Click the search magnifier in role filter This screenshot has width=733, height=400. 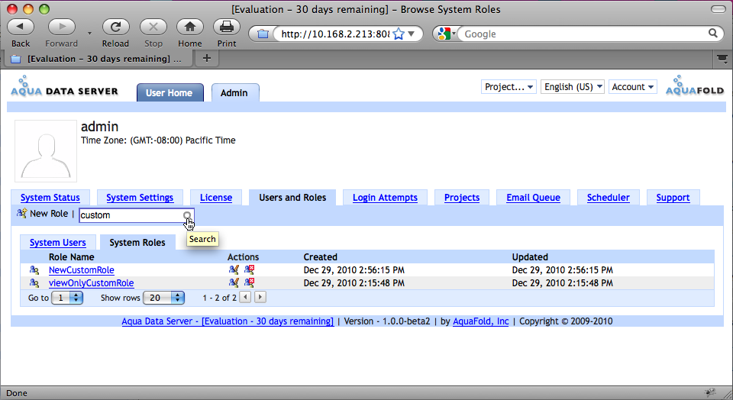[x=187, y=215]
